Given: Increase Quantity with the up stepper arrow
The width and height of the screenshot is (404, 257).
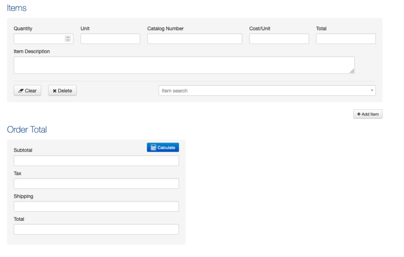Looking at the screenshot, I should 68,37.
